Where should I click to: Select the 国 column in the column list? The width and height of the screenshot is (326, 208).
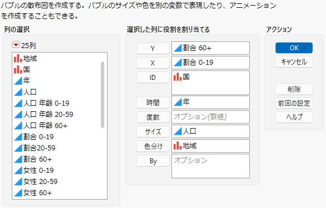pyautogui.click(x=26, y=69)
